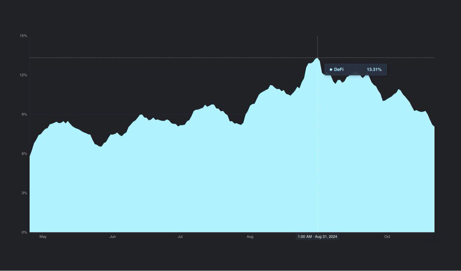Click the 9% y-axis label

(24, 114)
